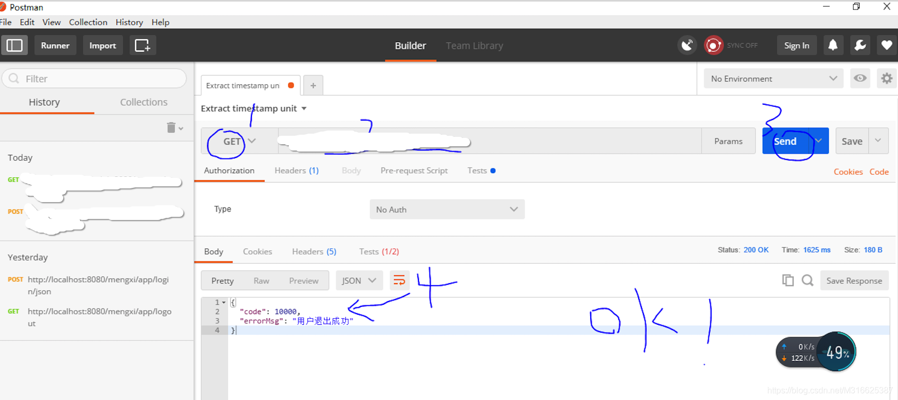This screenshot has height=400, width=898.
Task: Switch to the Builder tab
Action: (x=411, y=46)
